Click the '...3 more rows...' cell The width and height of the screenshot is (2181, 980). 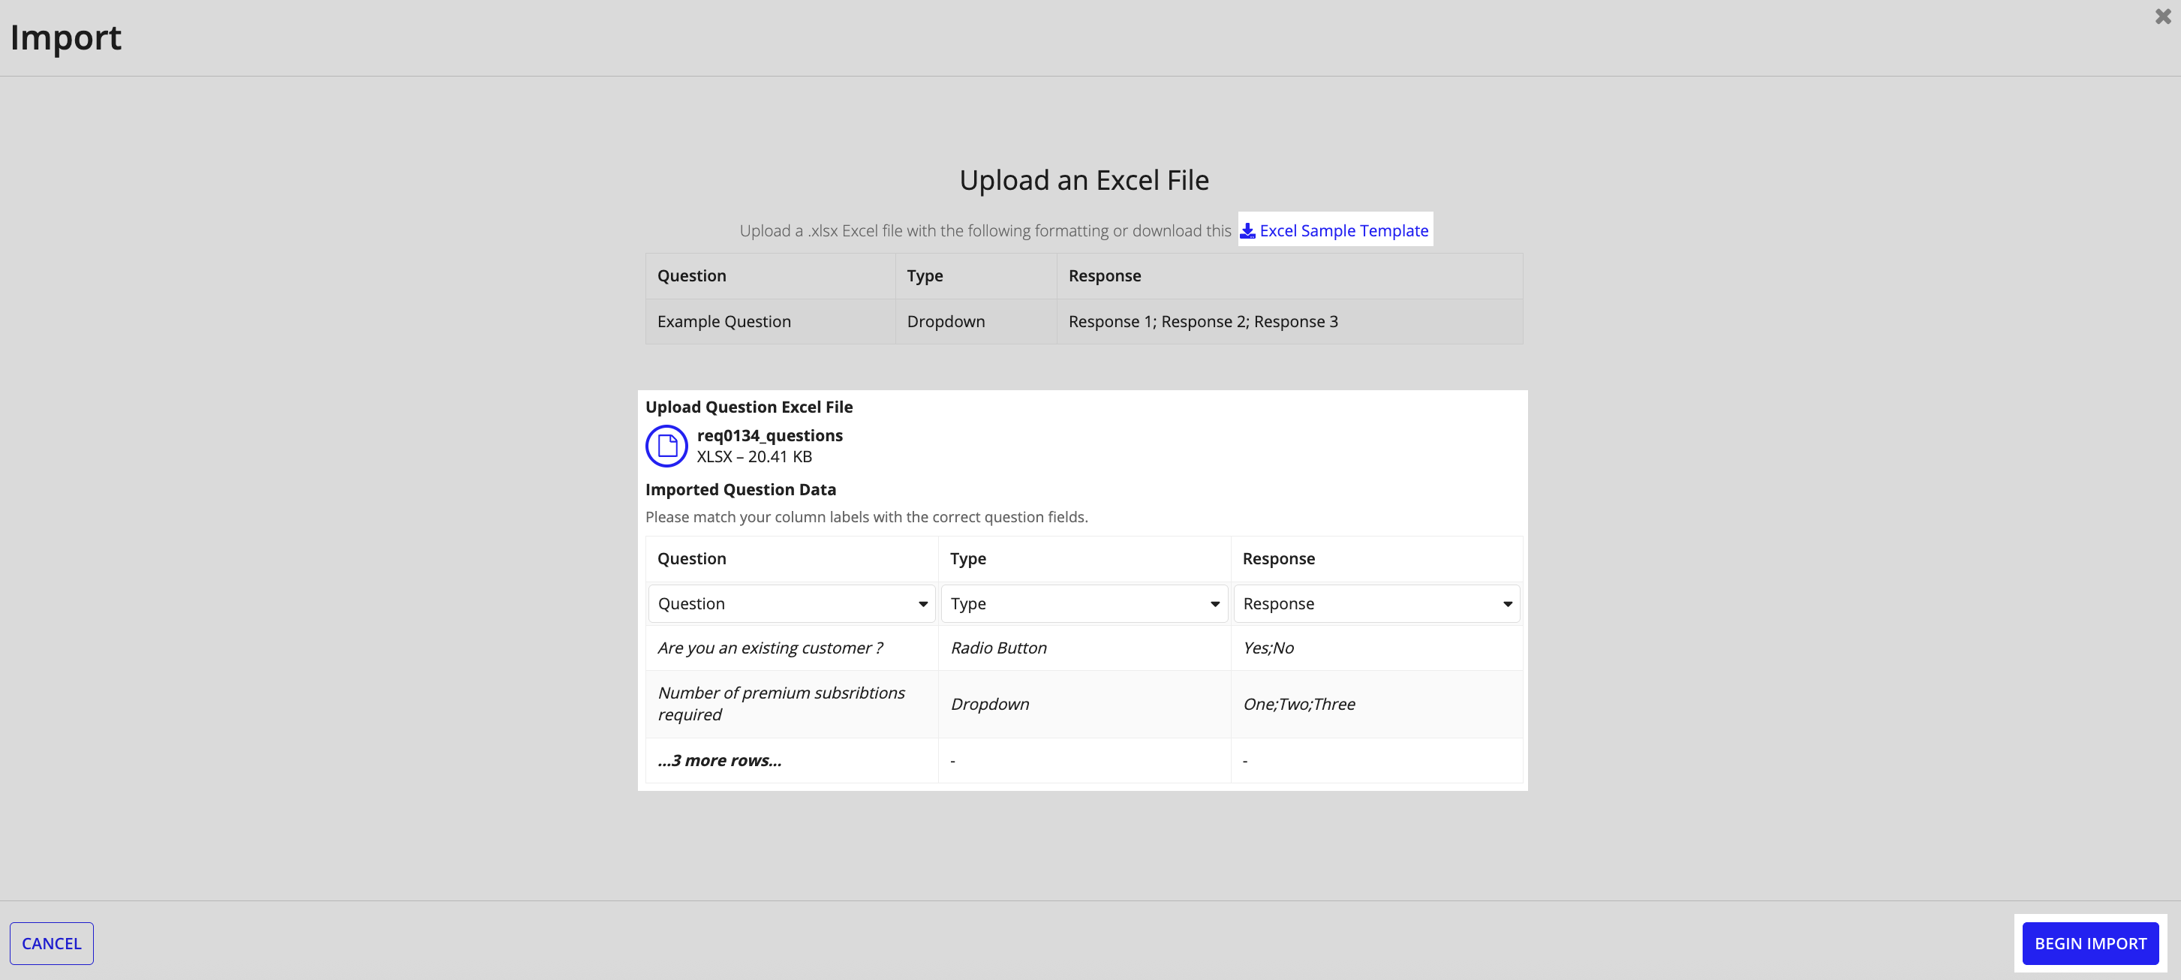pos(792,760)
